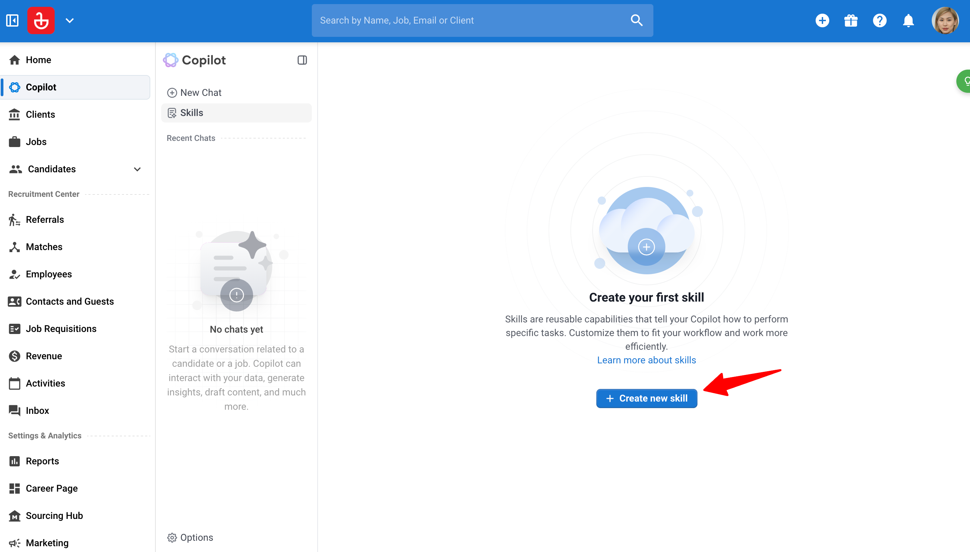Open Referrals page

76,219
